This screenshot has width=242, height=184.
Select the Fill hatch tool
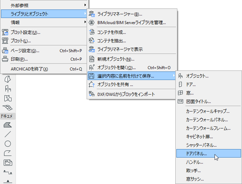pyautogui.click(x=7, y=125)
